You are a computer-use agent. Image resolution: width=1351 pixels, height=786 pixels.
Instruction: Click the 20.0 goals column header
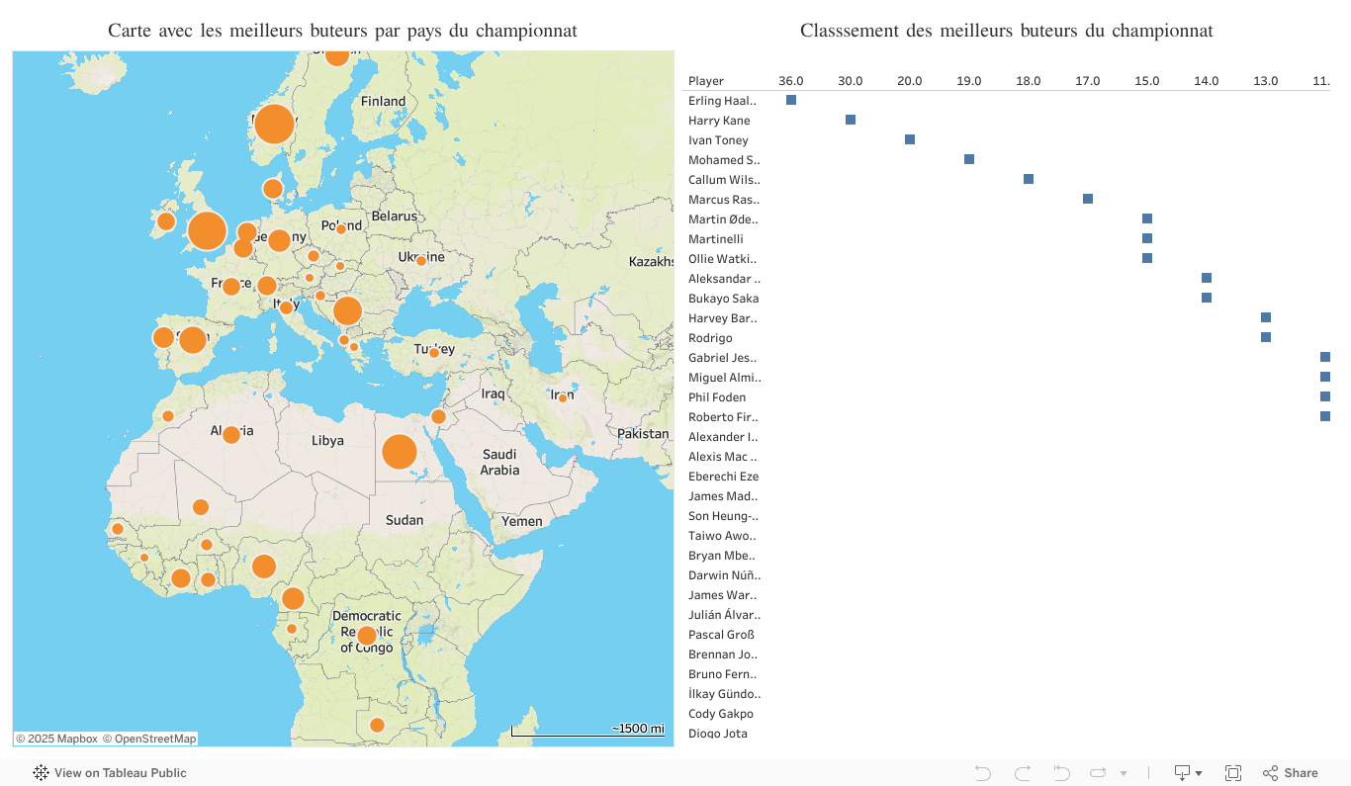(910, 81)
